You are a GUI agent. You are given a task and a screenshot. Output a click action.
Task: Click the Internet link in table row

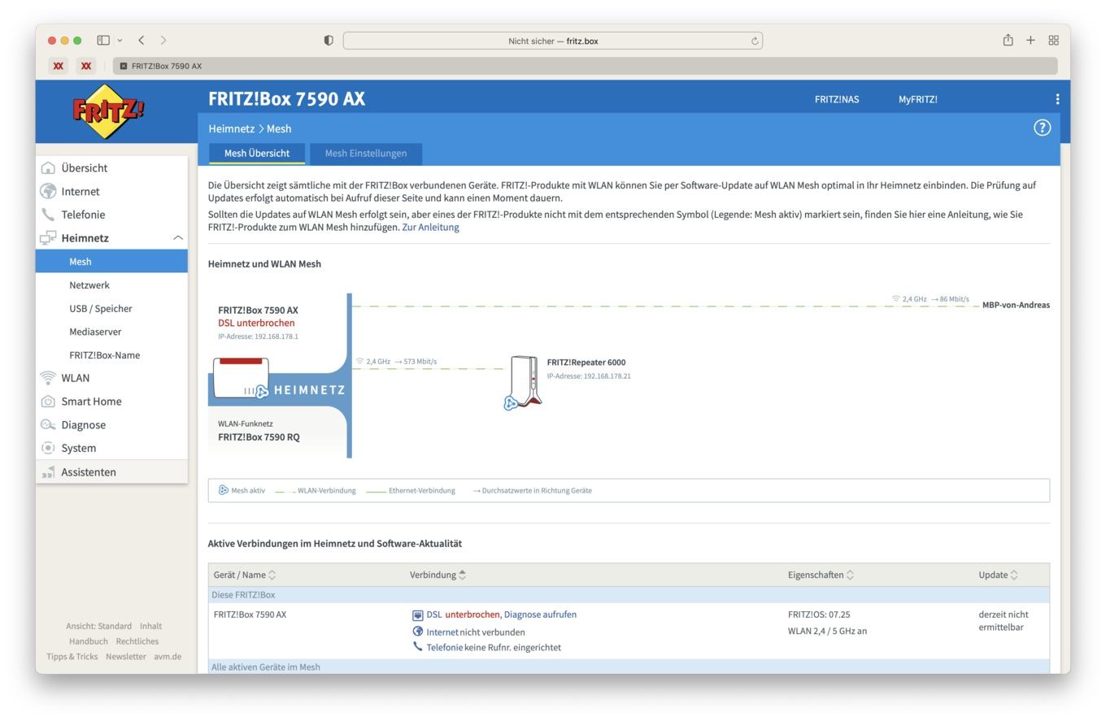tap(442, 632)
